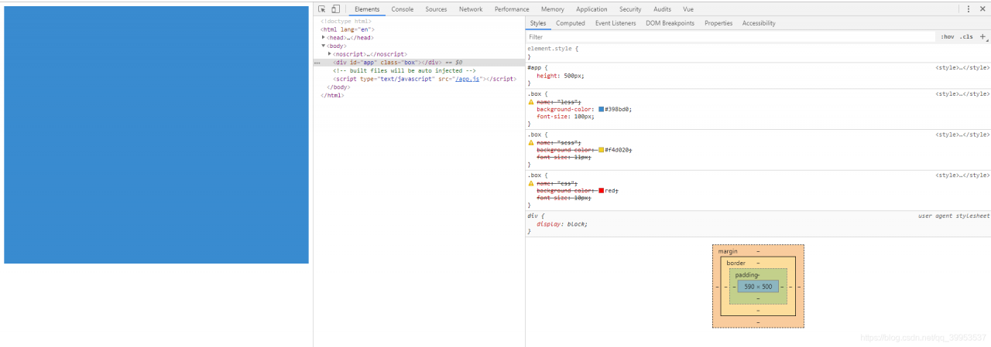991x347 pixels.
Task: Open the red background-color swatch
Action: pos(601,190)
